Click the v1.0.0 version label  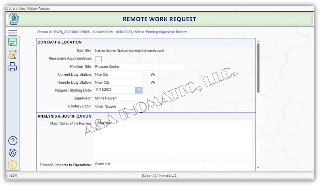tap(13, 176)
